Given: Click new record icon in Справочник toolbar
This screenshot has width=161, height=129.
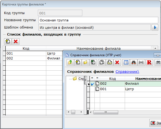Looking at the screenshot, I should 78,62.
